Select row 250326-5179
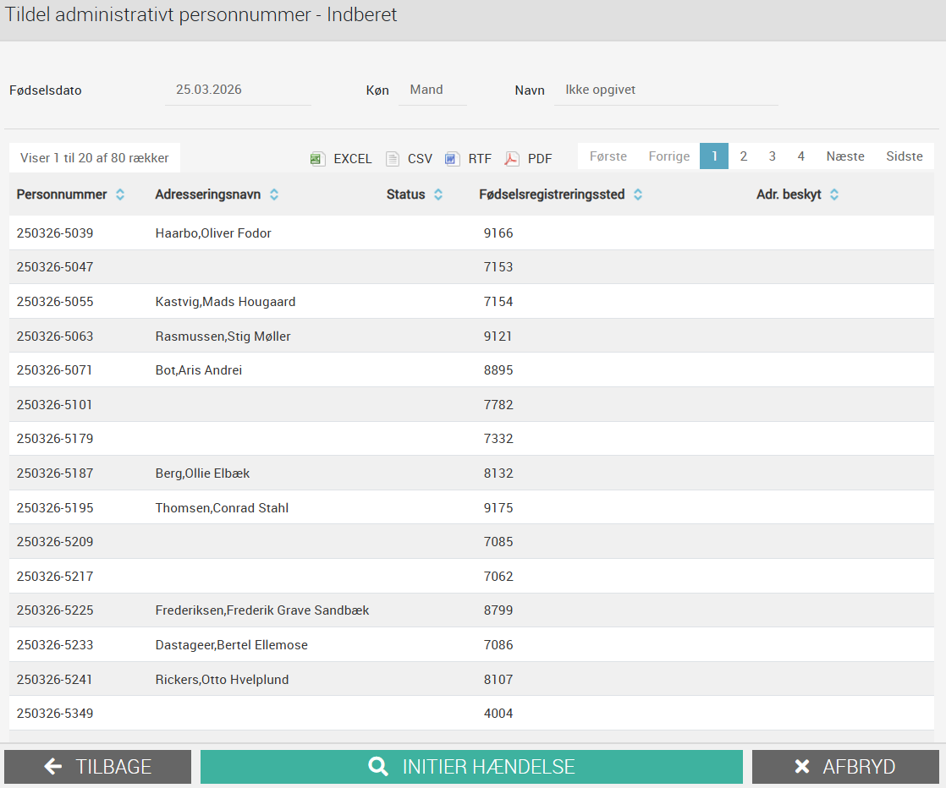 [x=472, y=439]
